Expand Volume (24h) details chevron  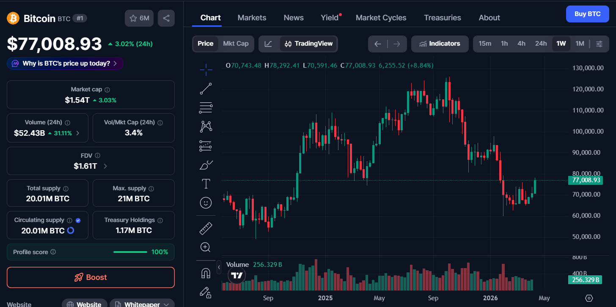(x=78, y=133)
